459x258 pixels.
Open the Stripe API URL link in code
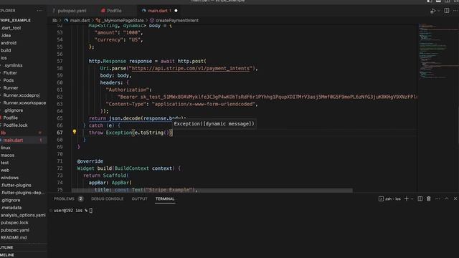[x=190, y=68]
